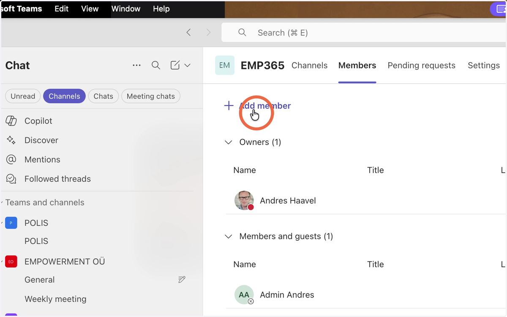Click the EMP365 team title
Viewport: 507px width, 317px height.
[262, 66]
